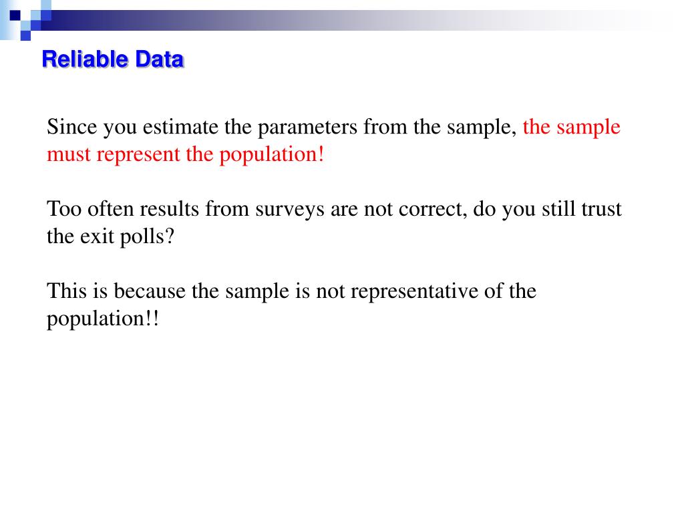The width and height of the screenshot is (684, 513).
Task: Click the line 'This is because the sample'
Action: [x=291, y=291]
